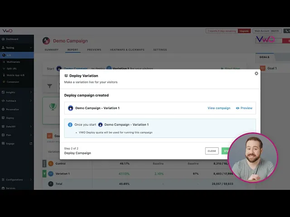Image resolution: width=290 pixels, height=217 pixels.
Task: Click the Control variation row icon
Action: tap(51, 164)
